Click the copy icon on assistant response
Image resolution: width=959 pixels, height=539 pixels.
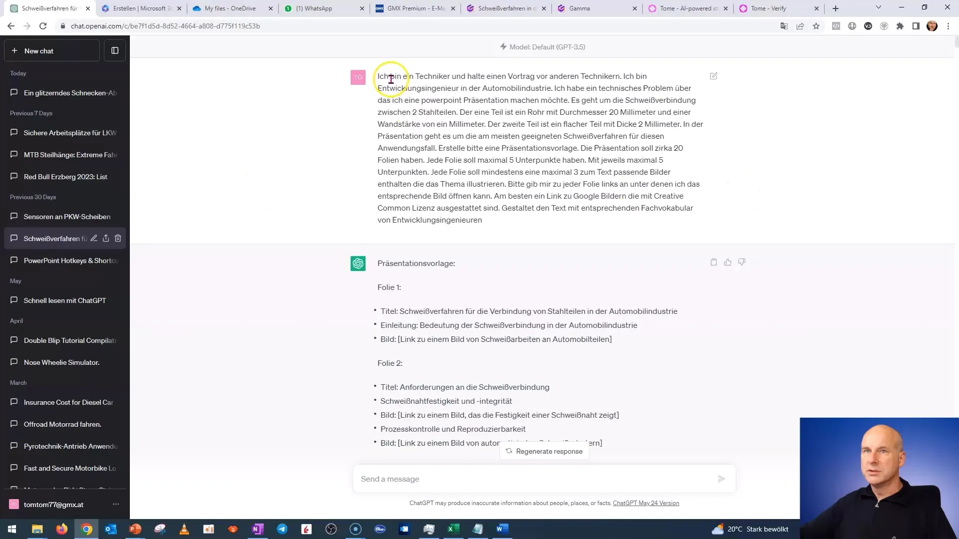coord(714,263)
